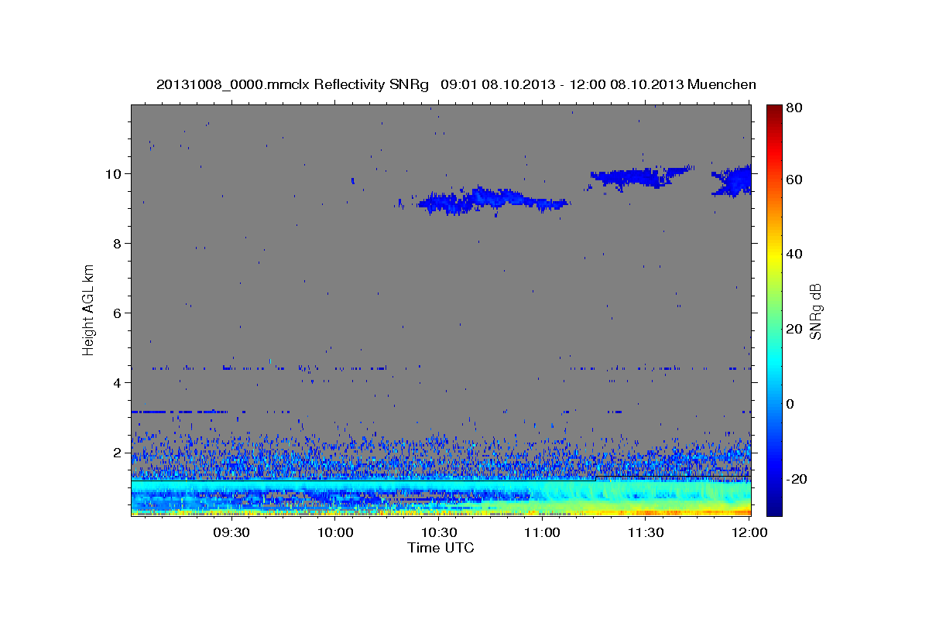Click the height tick label 10
Screen dimensions: 929x619
[115, 174]
